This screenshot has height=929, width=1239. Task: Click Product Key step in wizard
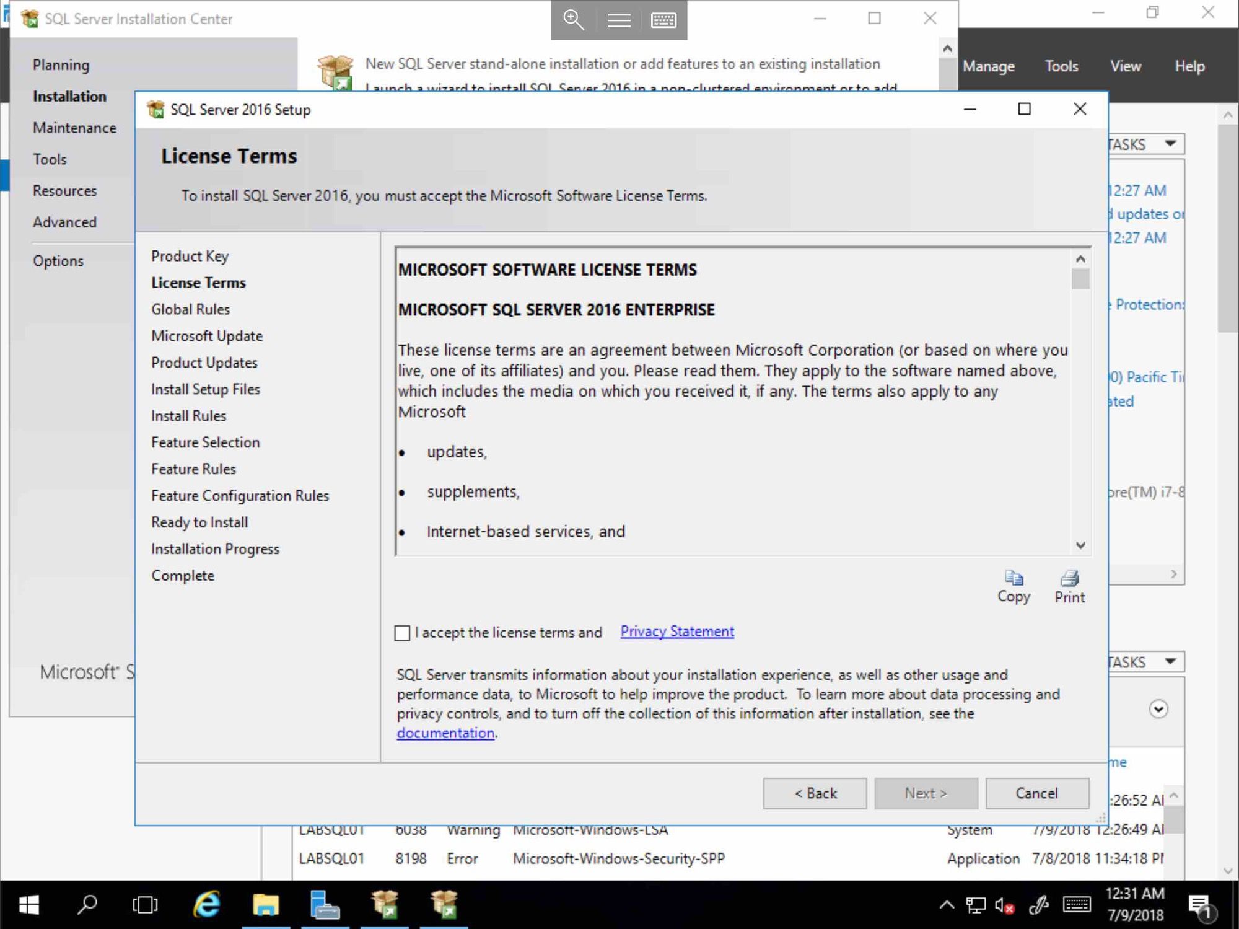point(190,256)
